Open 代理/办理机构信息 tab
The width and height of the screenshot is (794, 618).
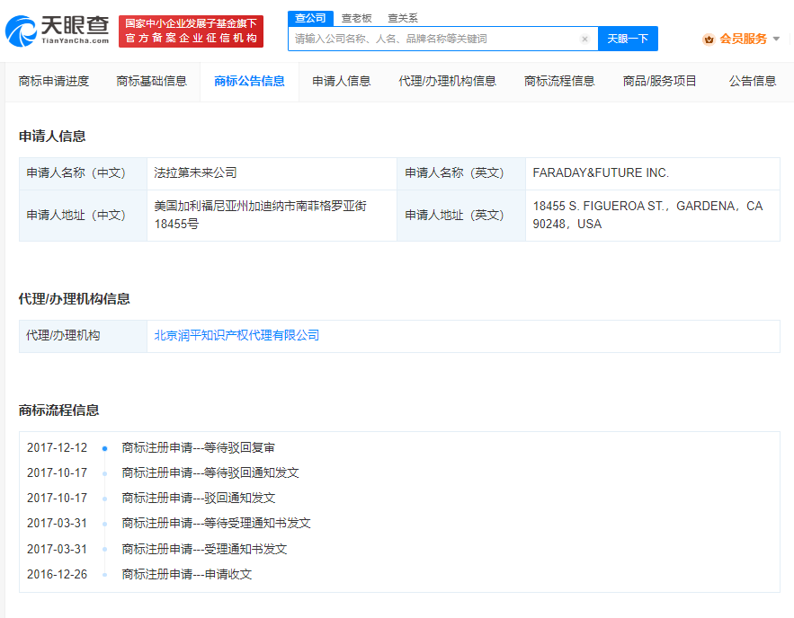point(447,81)
